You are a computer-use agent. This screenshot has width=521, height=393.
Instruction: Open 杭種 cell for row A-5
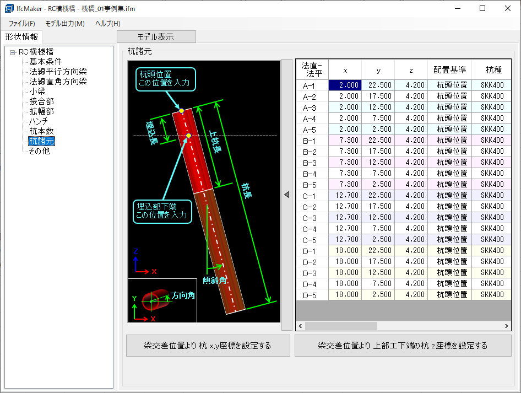tap(491, 129)
